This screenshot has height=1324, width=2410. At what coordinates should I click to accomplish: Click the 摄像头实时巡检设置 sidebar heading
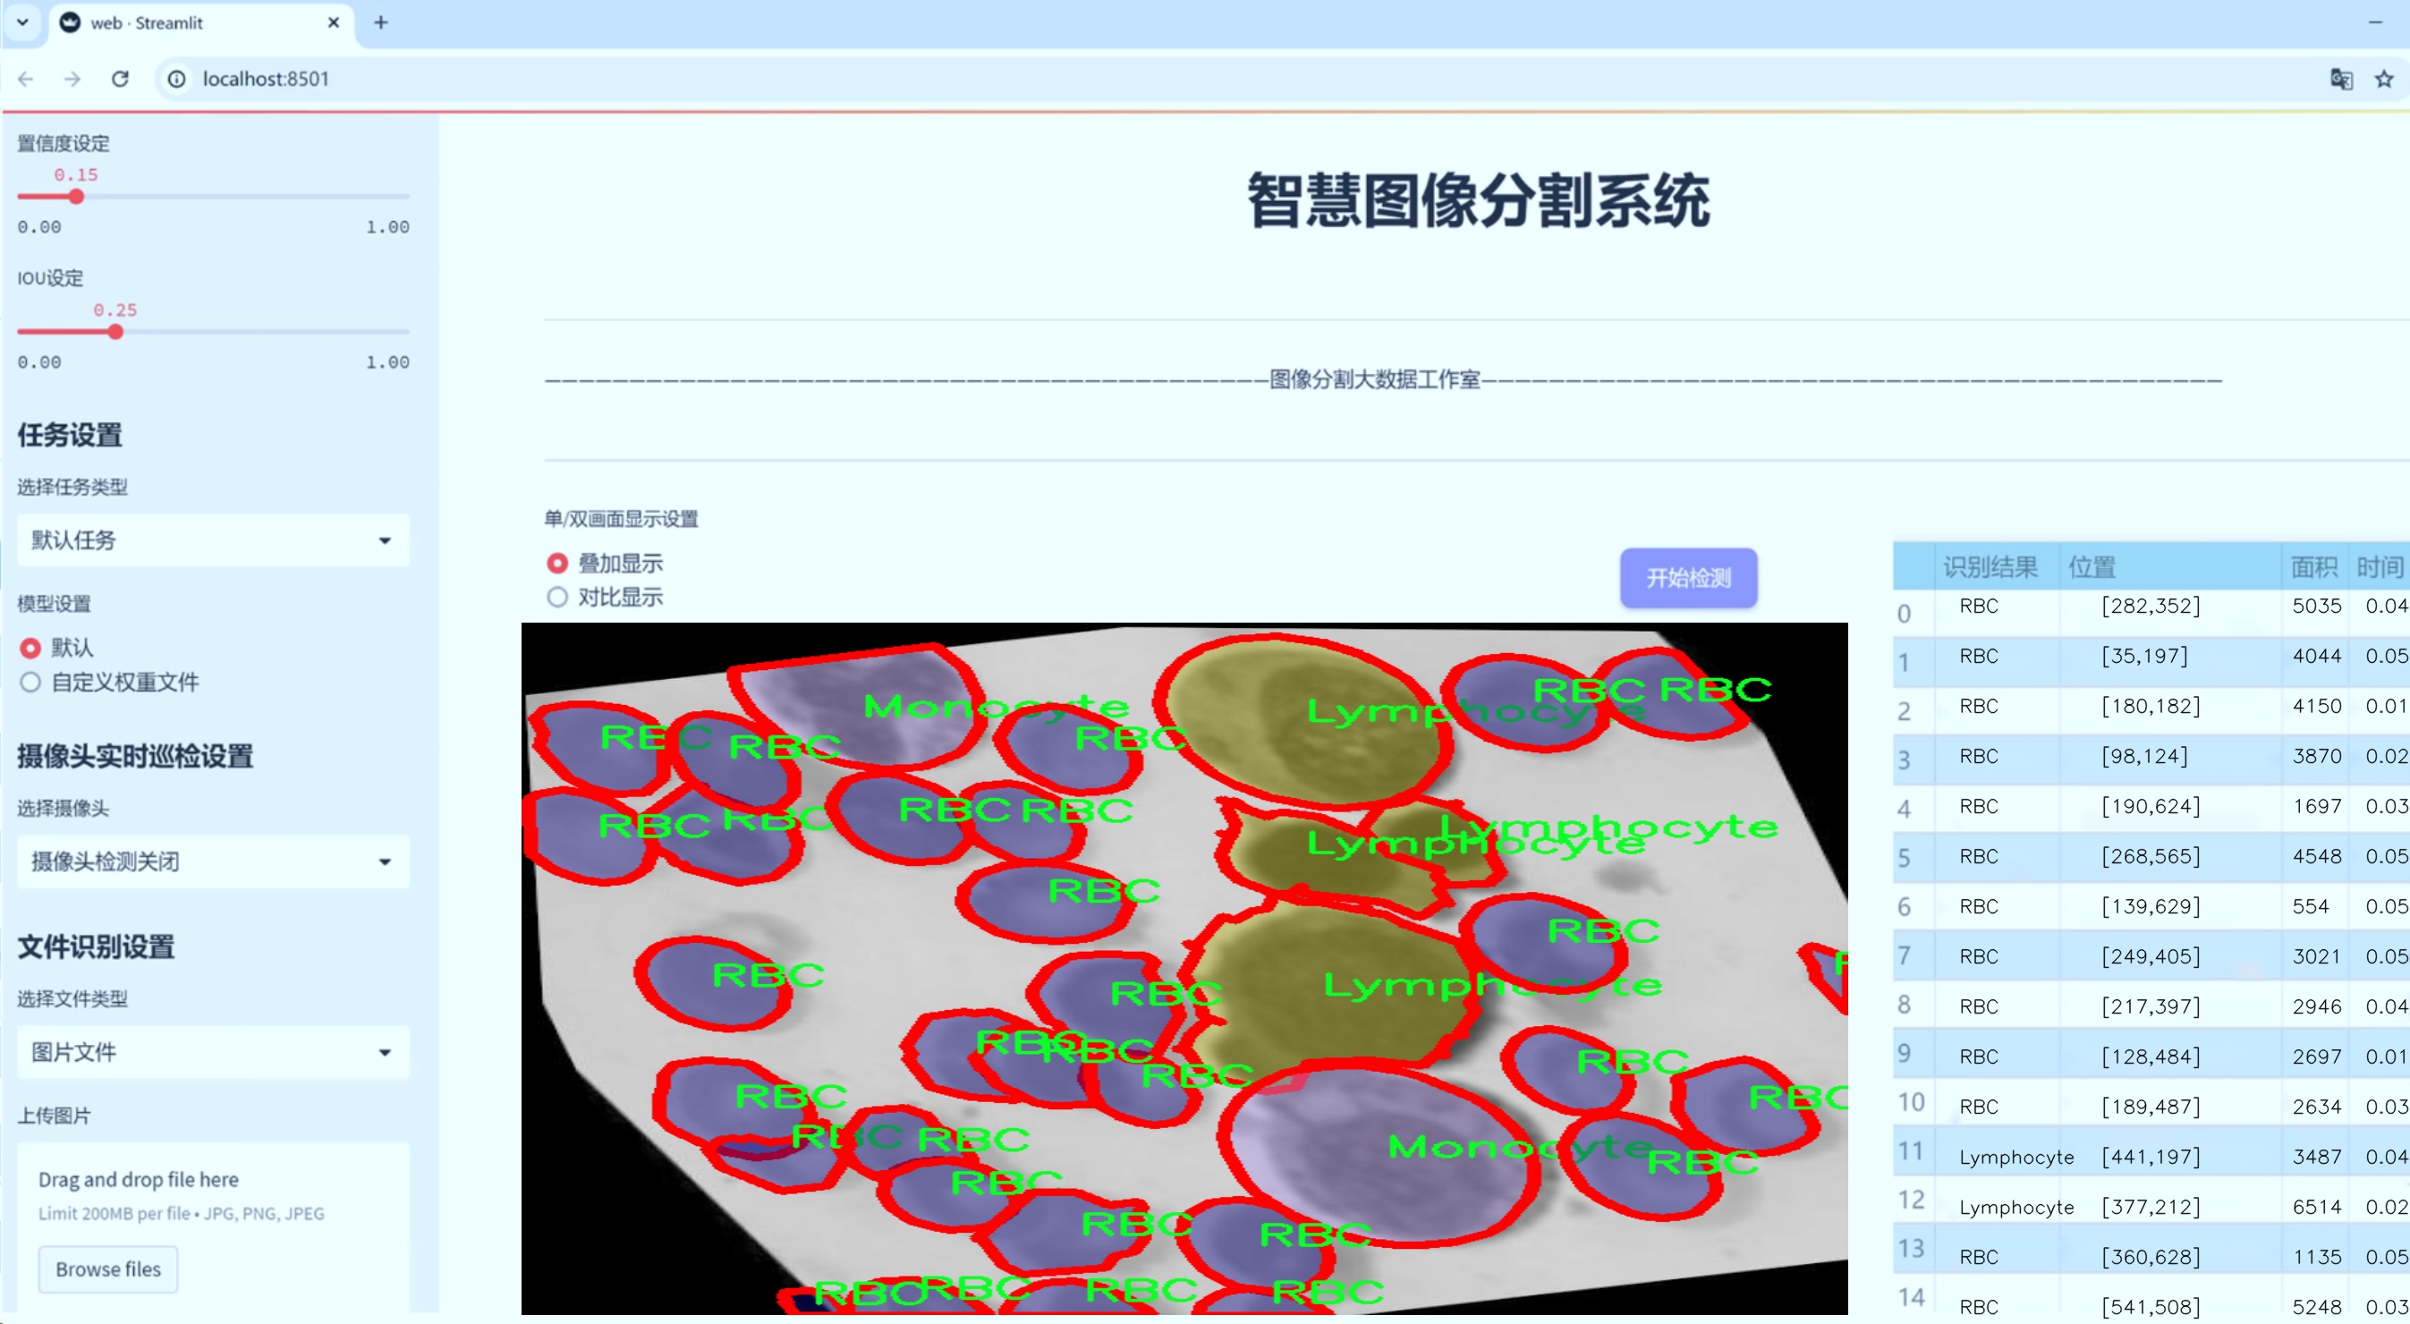[136, 756]
